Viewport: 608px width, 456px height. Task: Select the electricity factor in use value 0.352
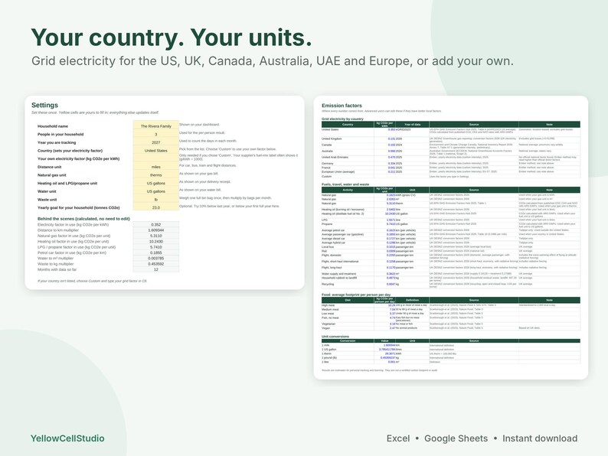coord(156,224)
